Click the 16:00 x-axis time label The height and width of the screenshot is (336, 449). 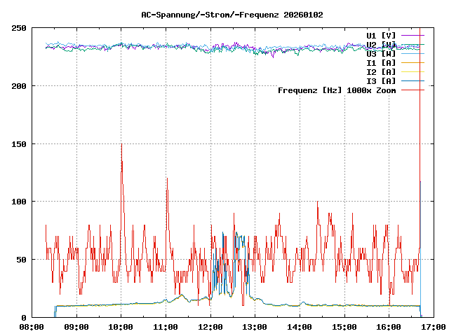389,327
